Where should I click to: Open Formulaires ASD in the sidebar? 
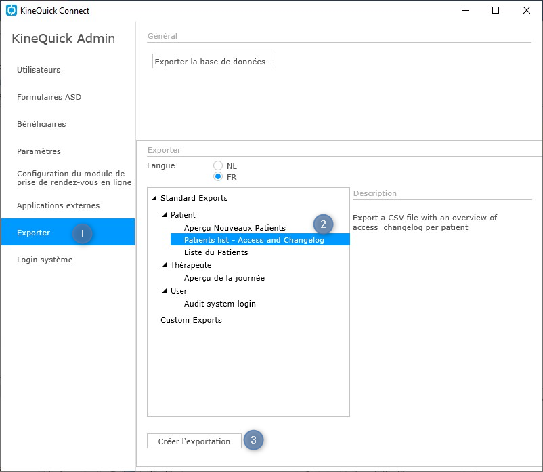[x=49, y=97]
